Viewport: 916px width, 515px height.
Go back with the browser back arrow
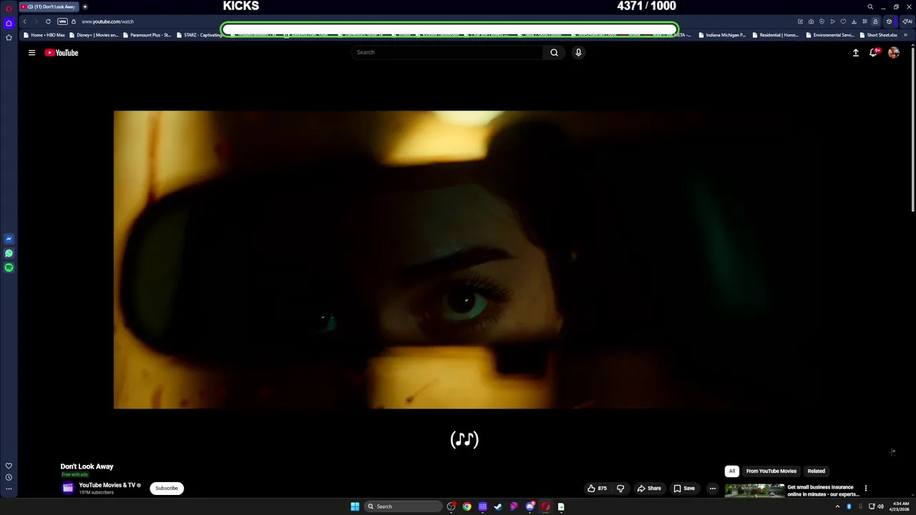pos(24,21)
